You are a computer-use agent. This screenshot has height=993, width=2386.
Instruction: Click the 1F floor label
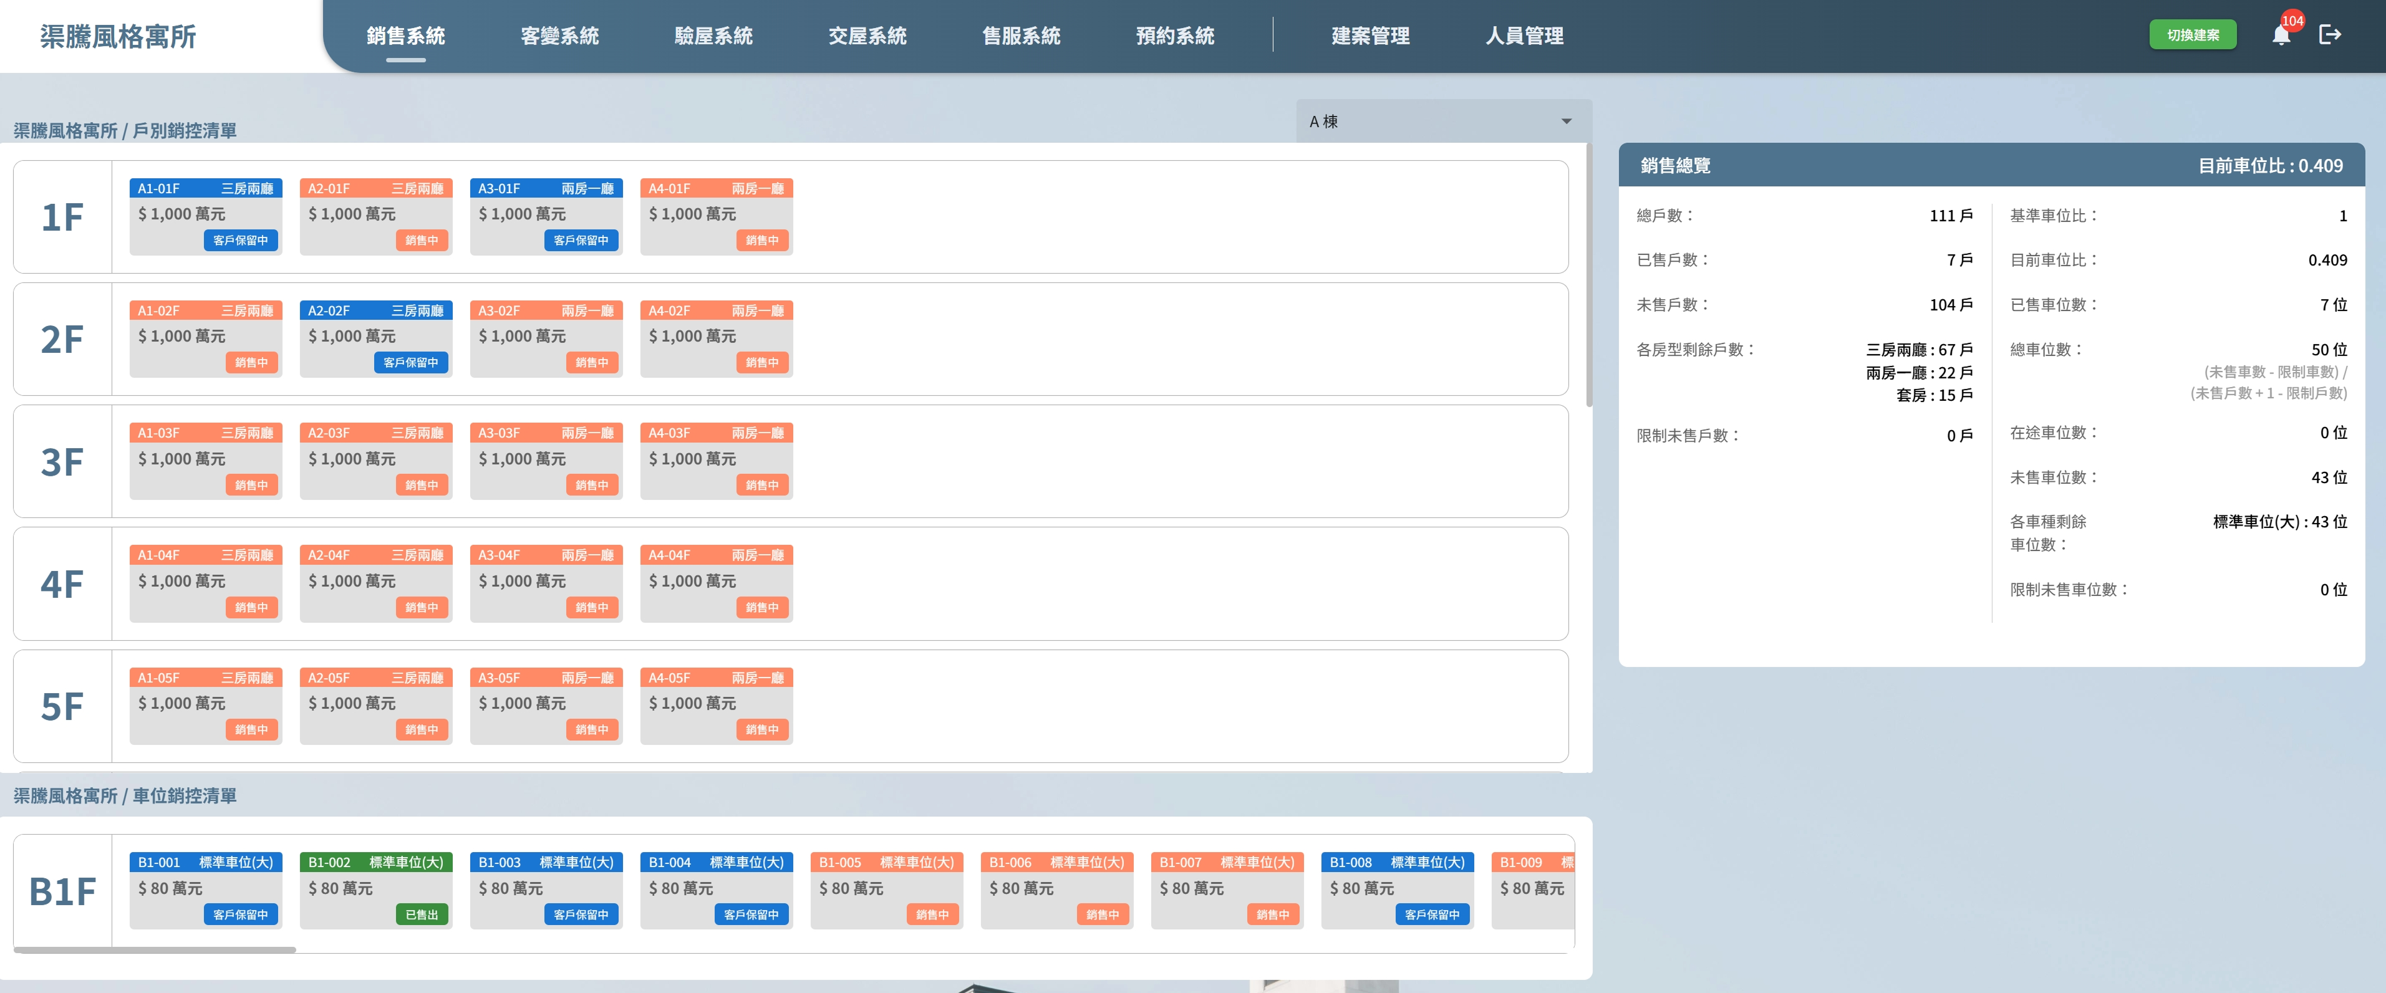coord(62,218)
